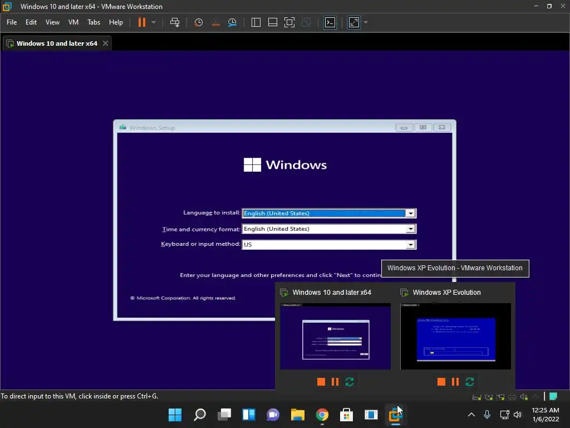Open File Explorer from taskbar
Viewport: 570px width, 428px height.
(298, 415)
